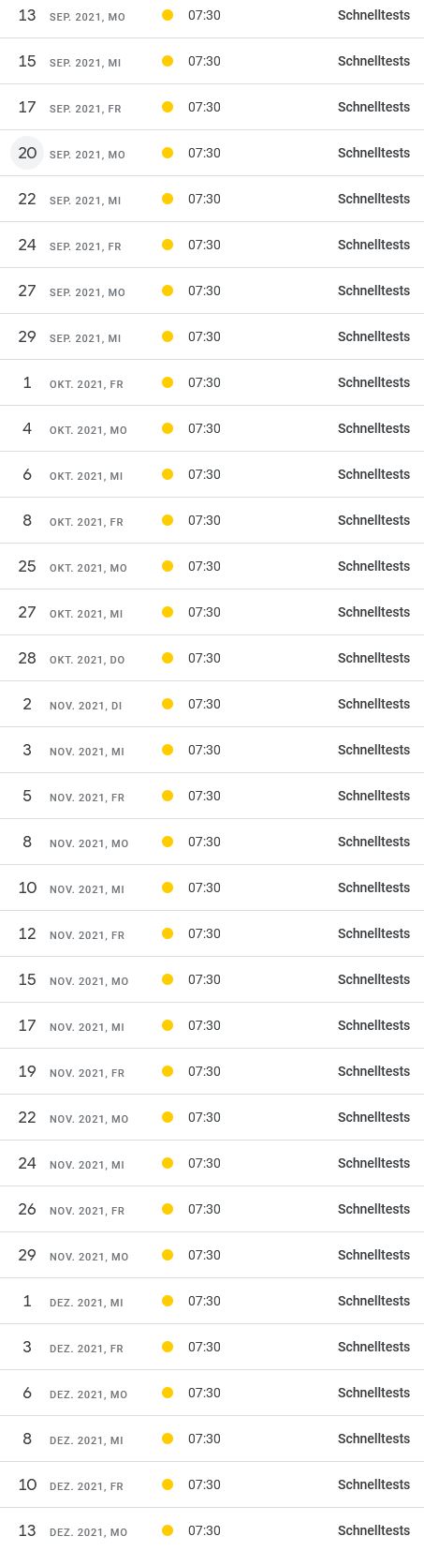Click the yellow dot for 13 Sep. 2021
The width and height of the screenshot is (424, 1551).
pyautogui.click(x=168, y=15)
